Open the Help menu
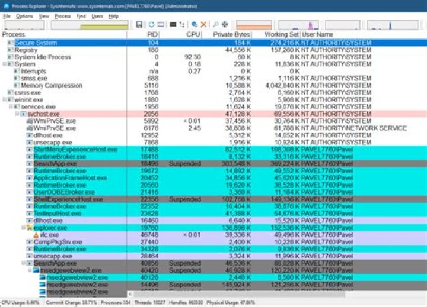 (x=113, y=17)
